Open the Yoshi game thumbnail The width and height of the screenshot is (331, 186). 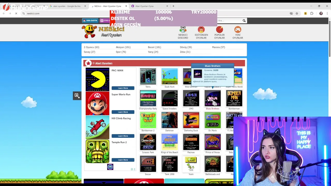(x=191, y=164)
